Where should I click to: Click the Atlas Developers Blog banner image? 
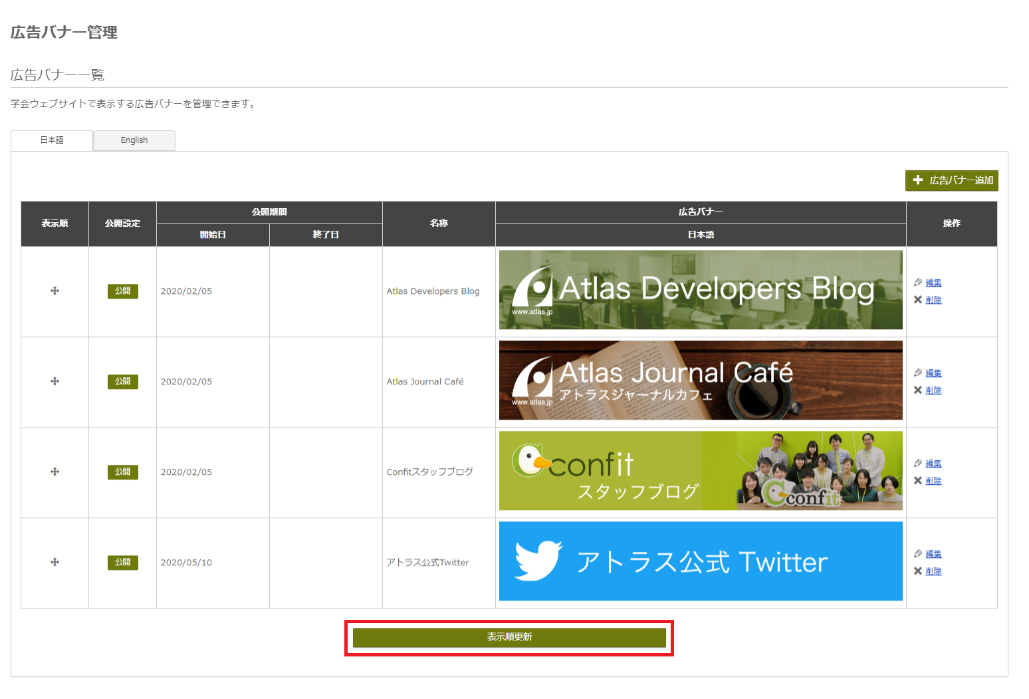(x=701, y=290)
